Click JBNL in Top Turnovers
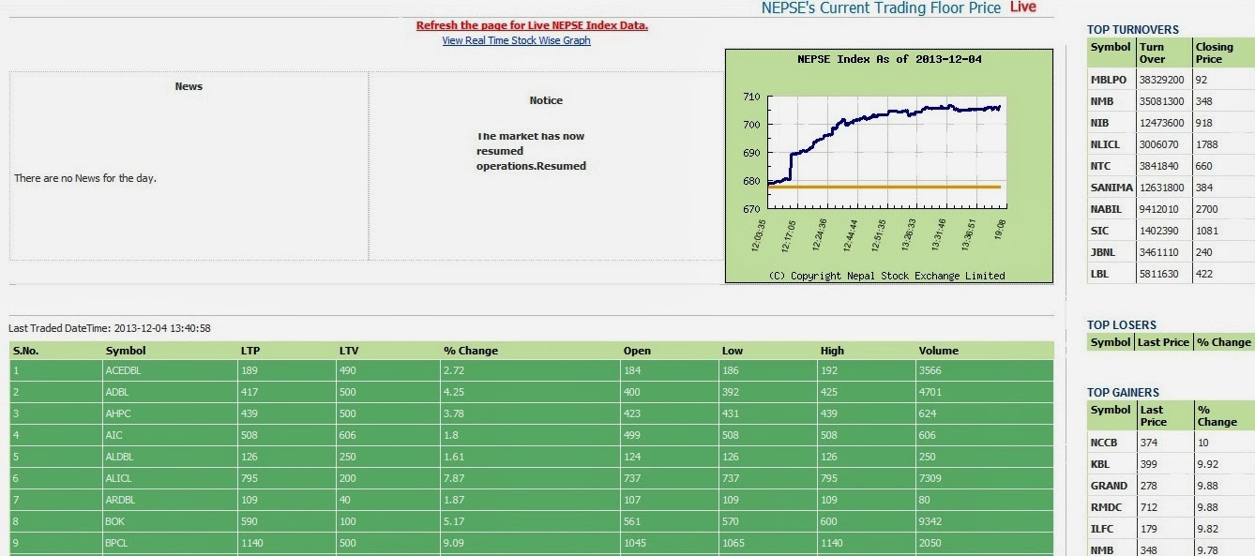 (x=1104, y=252)
